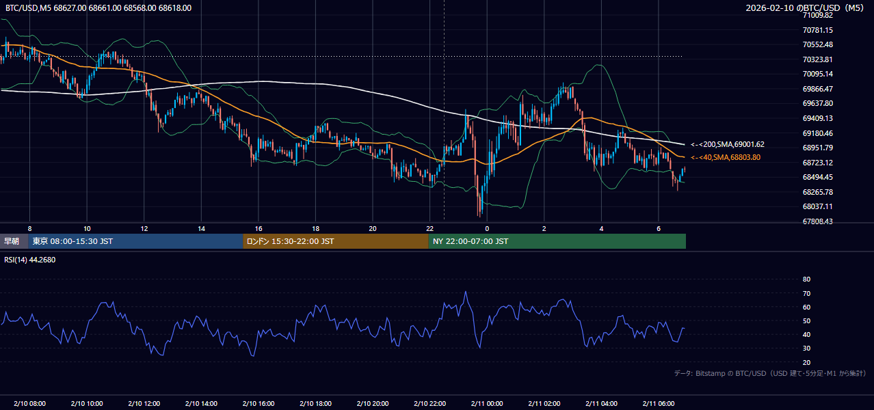Click hour label 18 under the price chart
Image resolution: width=874 pixels, height=410 pixels.
(x=315, y=228)
